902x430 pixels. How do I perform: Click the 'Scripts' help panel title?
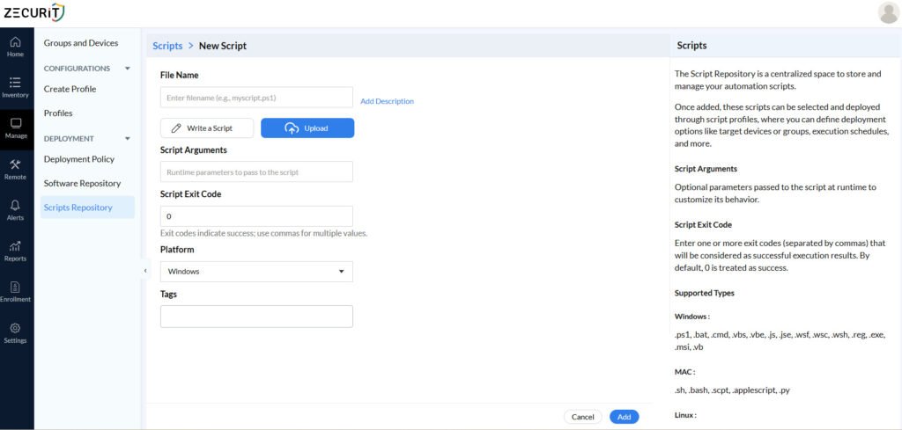pyautogui.click(x=692, y=46)
